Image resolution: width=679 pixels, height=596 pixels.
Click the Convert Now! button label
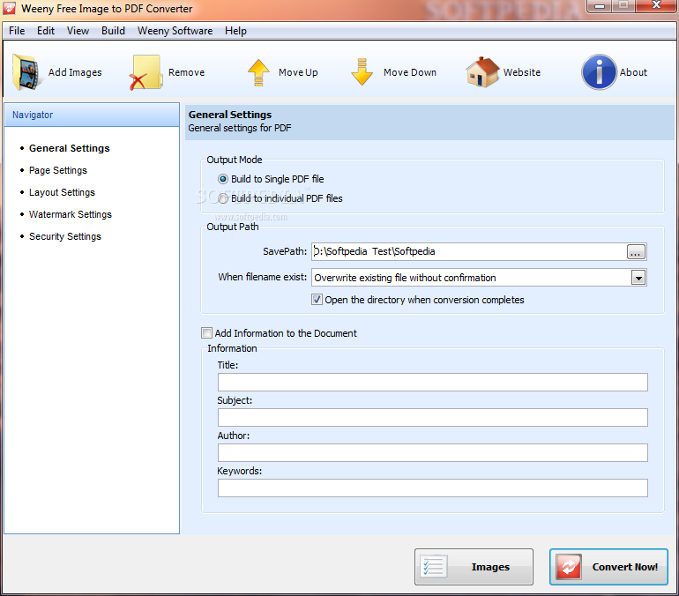pos(625,567)
